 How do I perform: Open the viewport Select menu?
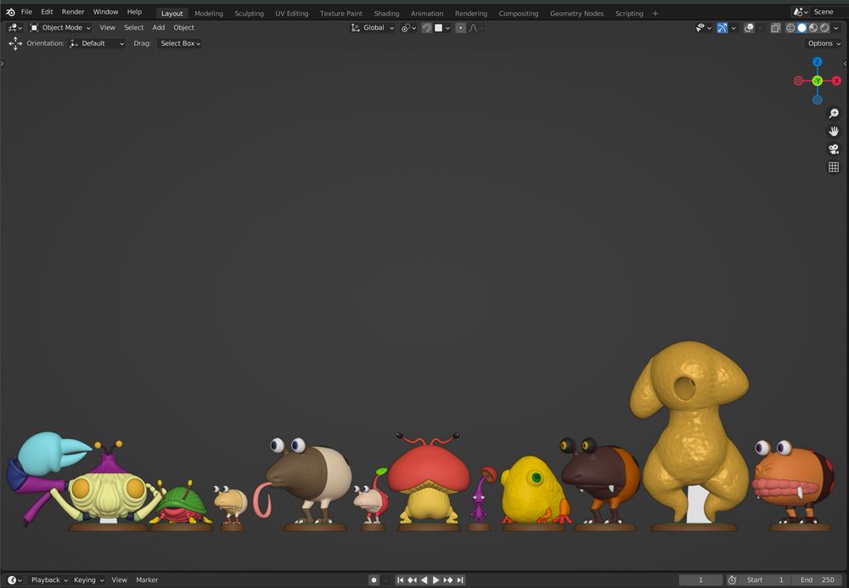[134, 28]
